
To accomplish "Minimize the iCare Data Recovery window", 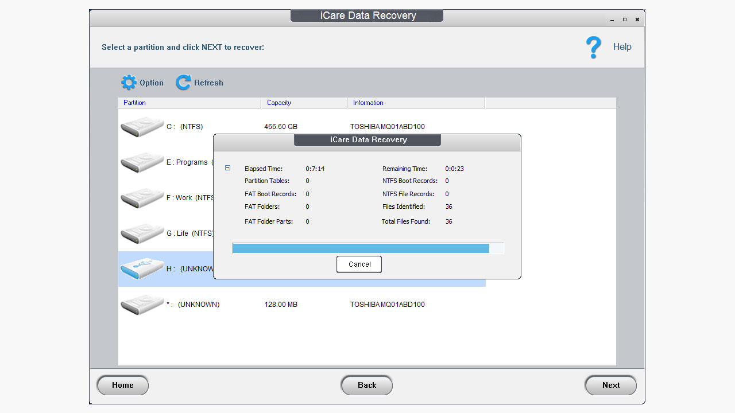I will click(613, 20).
